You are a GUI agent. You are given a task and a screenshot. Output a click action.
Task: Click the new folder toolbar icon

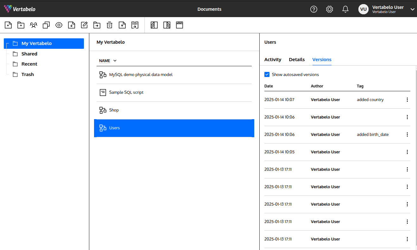click(21, 25)
